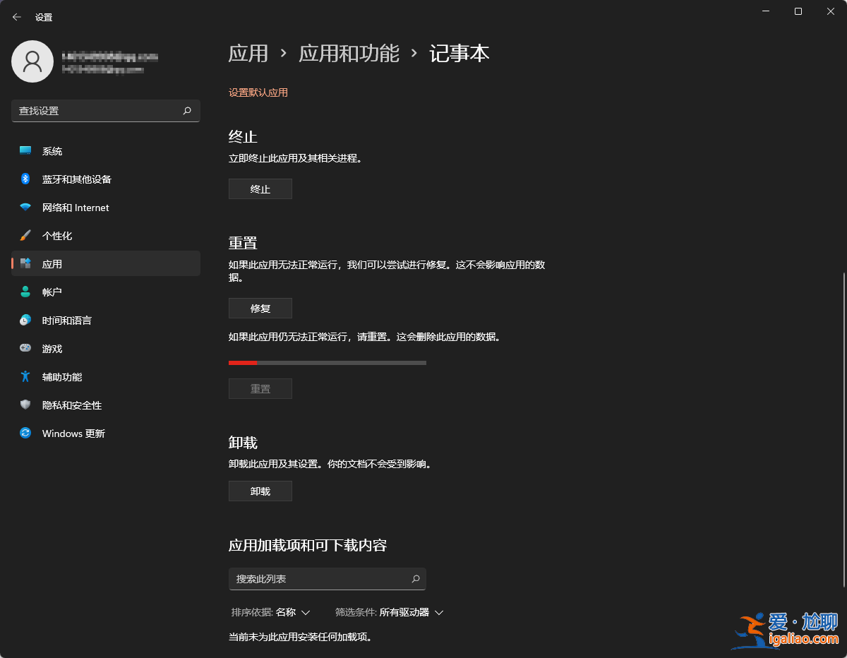
Task: Uninstall Notepad with the 卸载 button
Action: click(260, 491)
